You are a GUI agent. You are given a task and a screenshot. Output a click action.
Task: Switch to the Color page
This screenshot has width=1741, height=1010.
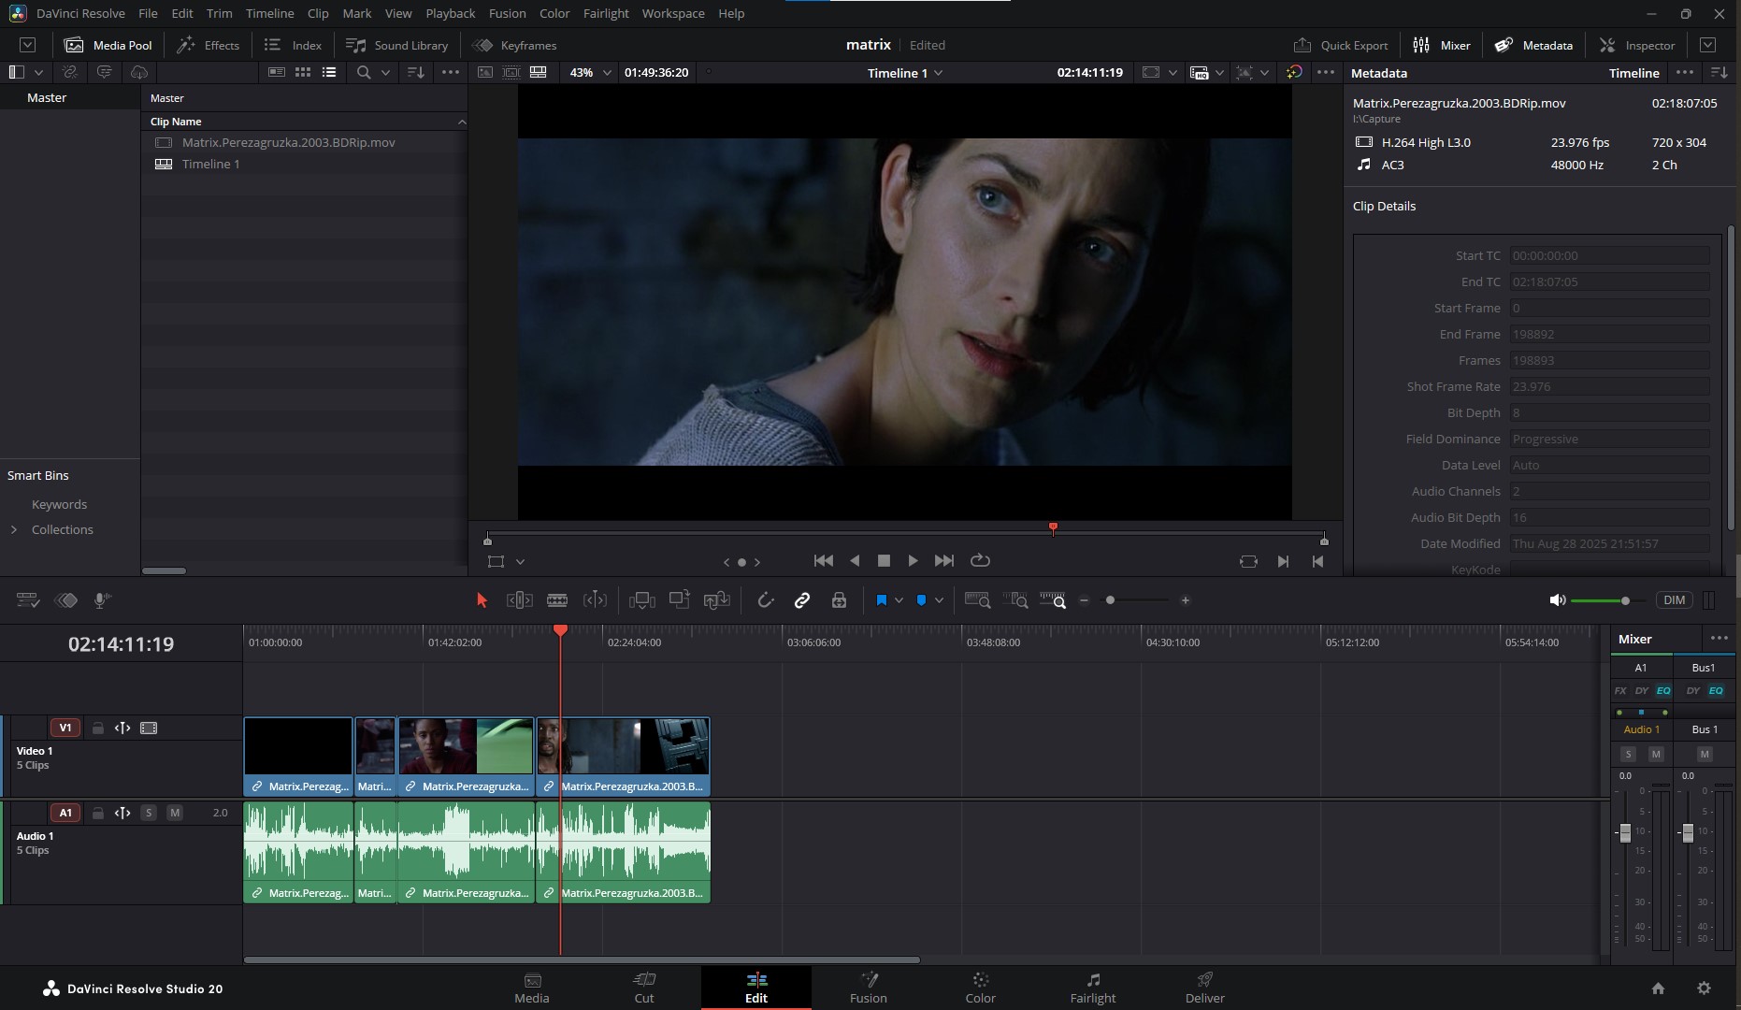(980, 988)
